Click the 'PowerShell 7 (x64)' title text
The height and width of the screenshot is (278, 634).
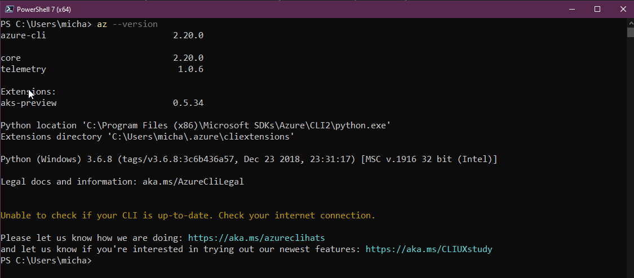point(44,9)
